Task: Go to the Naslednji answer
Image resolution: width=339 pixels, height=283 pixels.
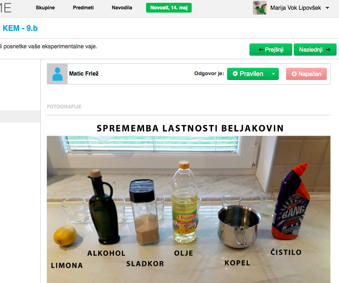Action: tap(315, 50)
